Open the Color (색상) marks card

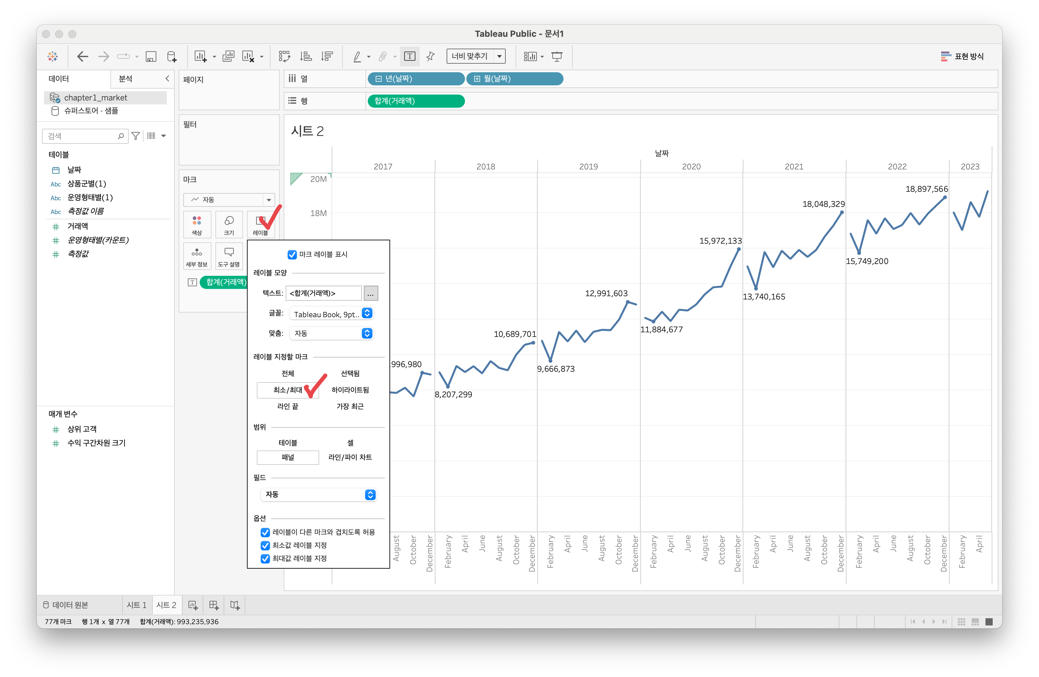click(x=197, y=224)
